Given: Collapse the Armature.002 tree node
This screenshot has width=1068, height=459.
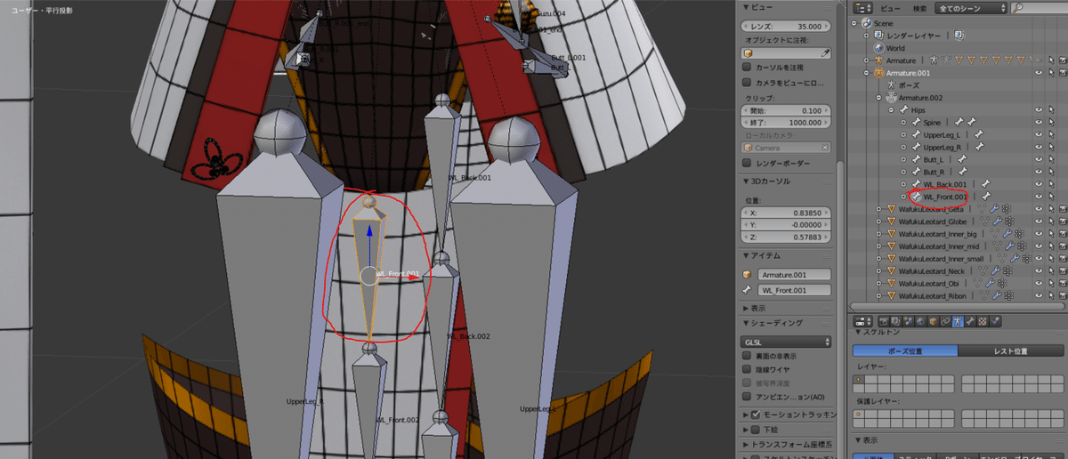Looking at the screenshot, I should tap(878, 98).
